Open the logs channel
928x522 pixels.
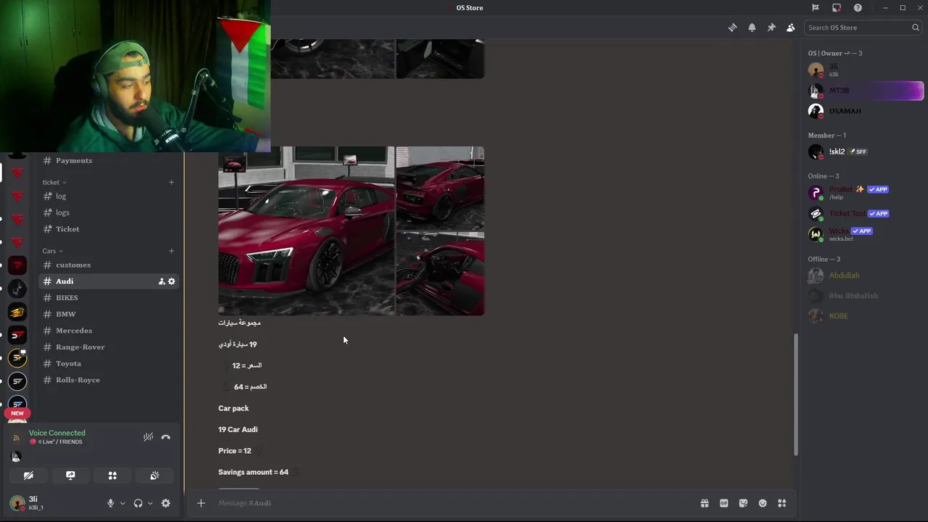(109, 212)
